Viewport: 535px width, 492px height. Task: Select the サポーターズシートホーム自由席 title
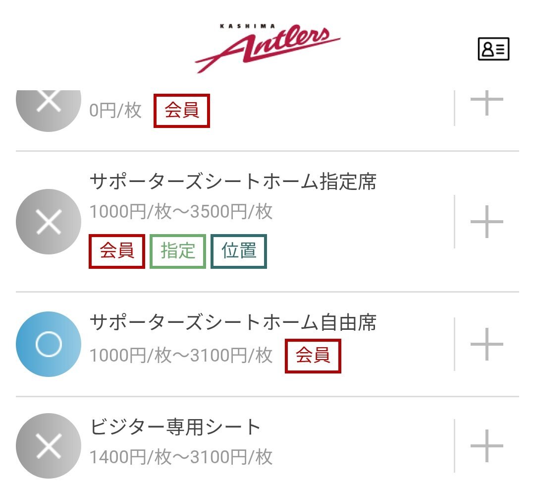tap(233, 322)
